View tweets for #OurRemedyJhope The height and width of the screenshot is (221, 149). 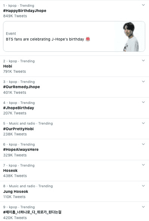click(x=21, y=87)
